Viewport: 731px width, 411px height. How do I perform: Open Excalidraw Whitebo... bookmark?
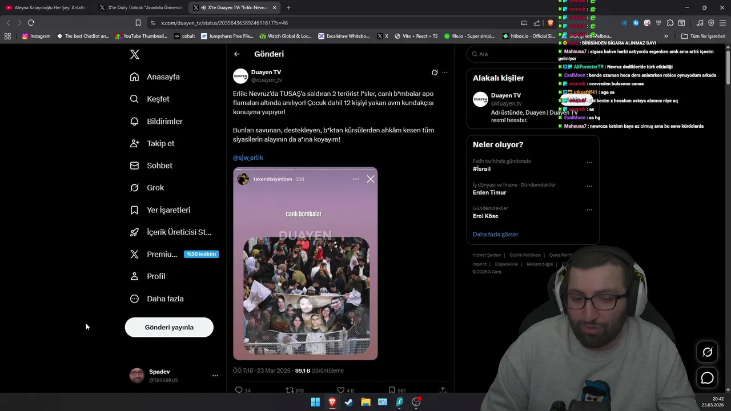[x=344, y=36]
